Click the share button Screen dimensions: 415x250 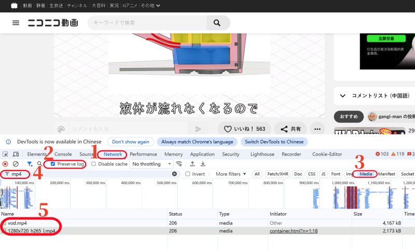(290, 129)
